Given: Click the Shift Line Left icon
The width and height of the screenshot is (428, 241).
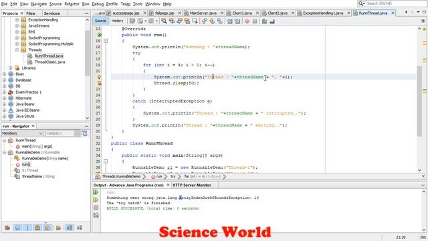Looking at the screenshot, I should click(x=229, y=21).
